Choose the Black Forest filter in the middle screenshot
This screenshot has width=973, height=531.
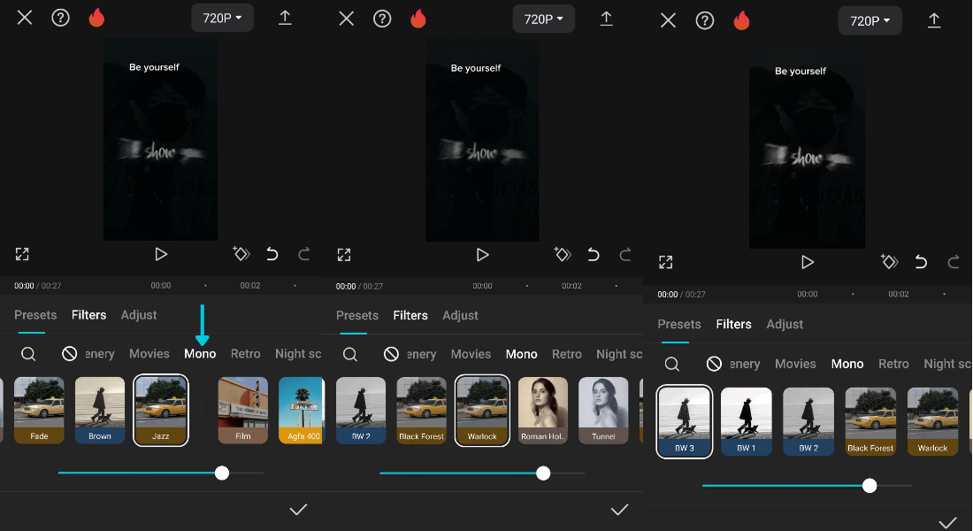[421, 411]
